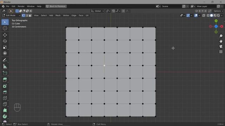Set new selection mode icon

pyautogui.click(x=17, y=11)
